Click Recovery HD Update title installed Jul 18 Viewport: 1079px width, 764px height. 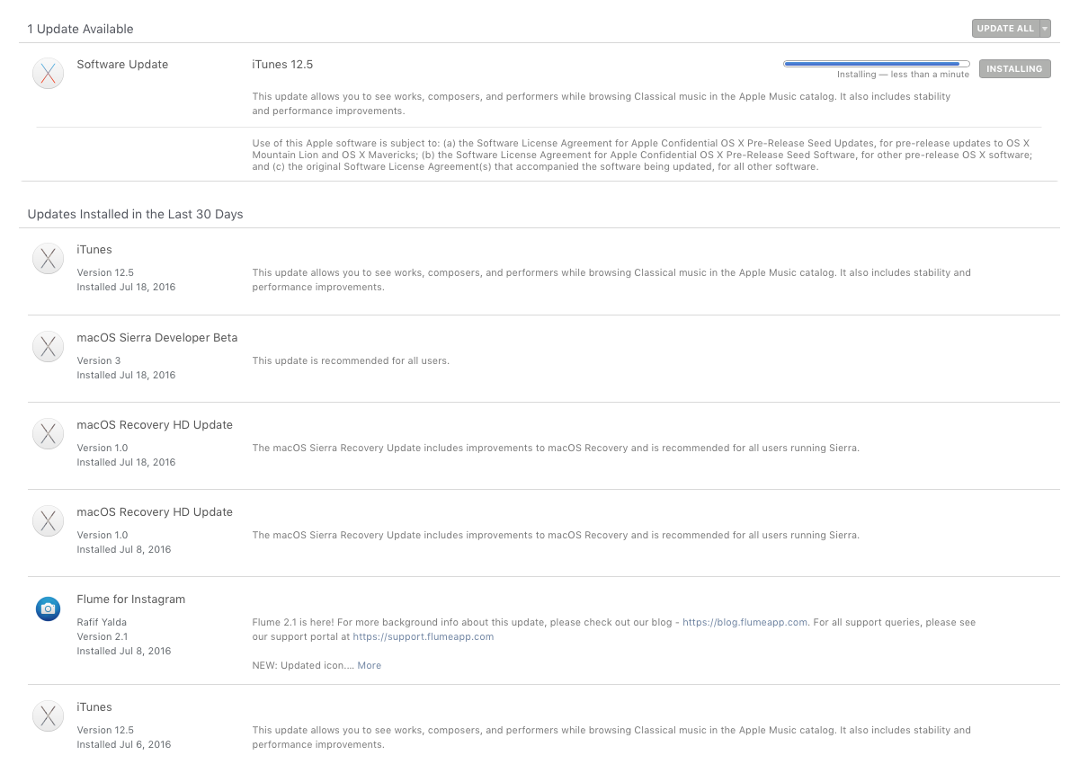[155, 424]
